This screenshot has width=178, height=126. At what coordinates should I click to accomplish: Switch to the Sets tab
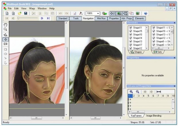click(158, 52)
